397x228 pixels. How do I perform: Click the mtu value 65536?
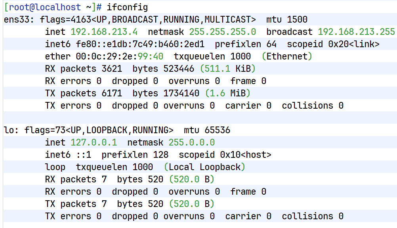217,130
